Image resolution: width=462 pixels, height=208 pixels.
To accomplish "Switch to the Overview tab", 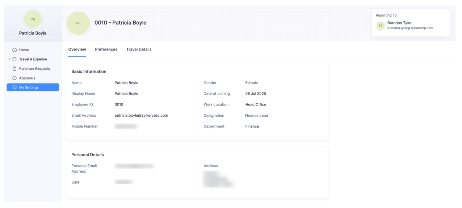I will click(77, 49).
